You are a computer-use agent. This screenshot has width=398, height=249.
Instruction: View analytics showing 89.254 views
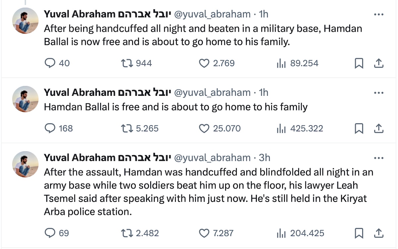pyautogui.click(x=281, y=63)
